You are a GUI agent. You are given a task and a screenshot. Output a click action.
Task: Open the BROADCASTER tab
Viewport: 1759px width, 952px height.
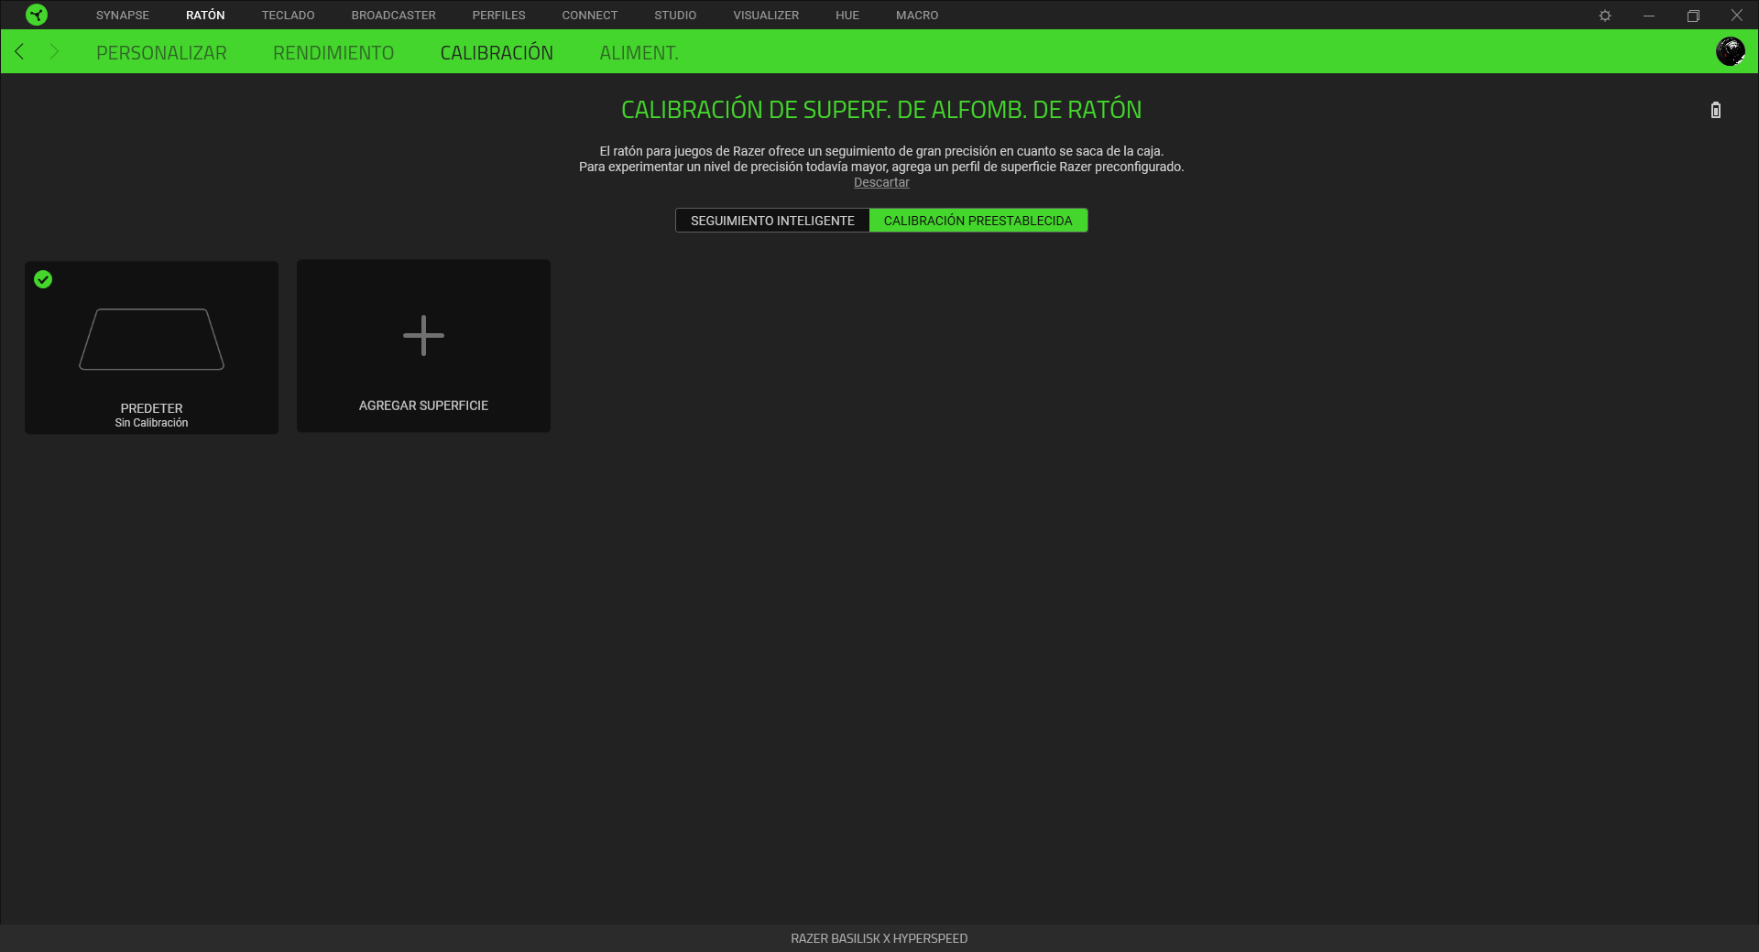coord(393,16)
